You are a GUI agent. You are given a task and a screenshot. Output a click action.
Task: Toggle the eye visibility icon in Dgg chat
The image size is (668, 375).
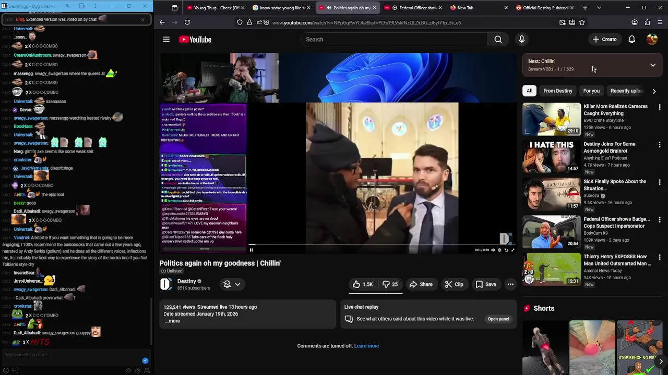pyautogui.click(x=128, y=370)
